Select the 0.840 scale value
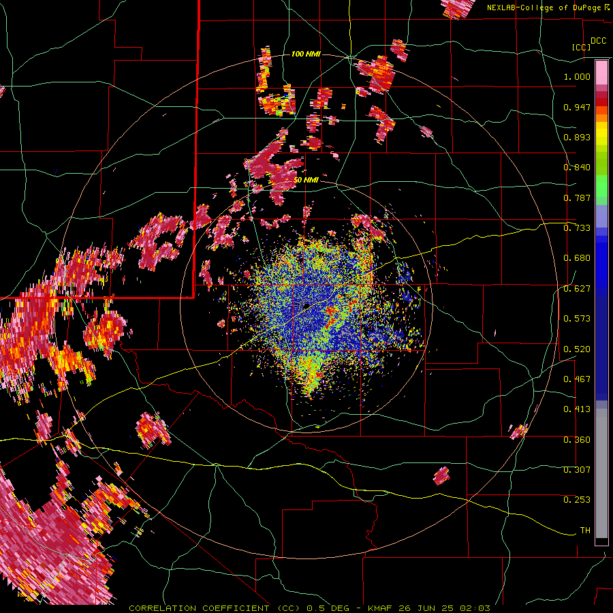The height and width of the screenshot is (613, 613). pos(577,168)
